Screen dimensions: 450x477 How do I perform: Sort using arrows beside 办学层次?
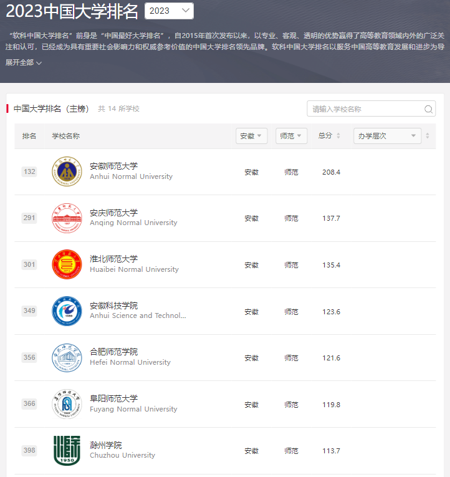[x=427, y=136]
